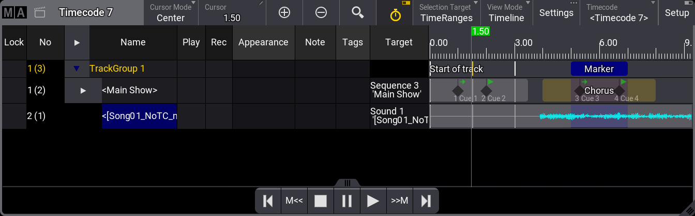The image size is (695, 216).
Task: Open the Selection Target dropdown
Action: click(x=446, y=13)
